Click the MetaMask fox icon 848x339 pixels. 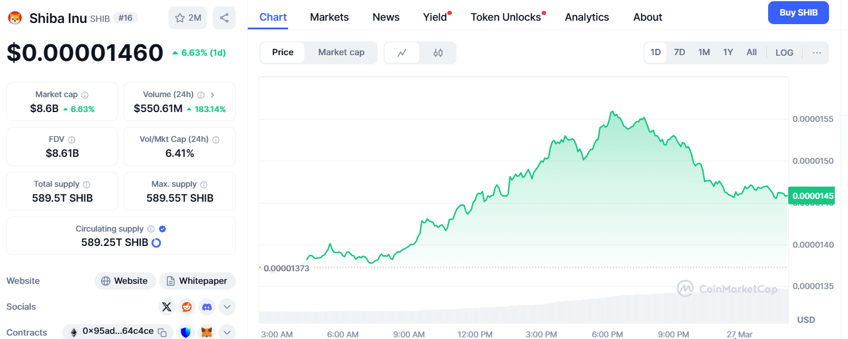click(x=206, y=332)
